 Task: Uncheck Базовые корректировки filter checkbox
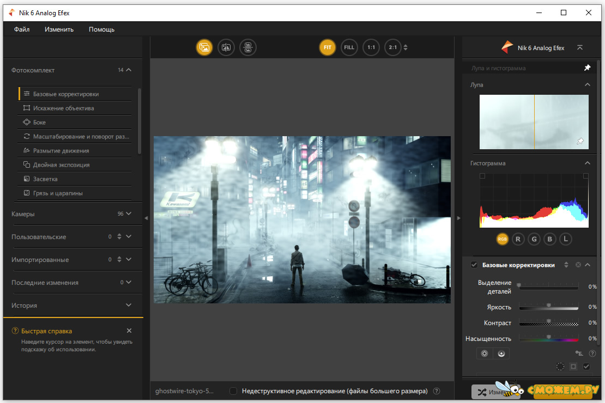coord(474,265)
